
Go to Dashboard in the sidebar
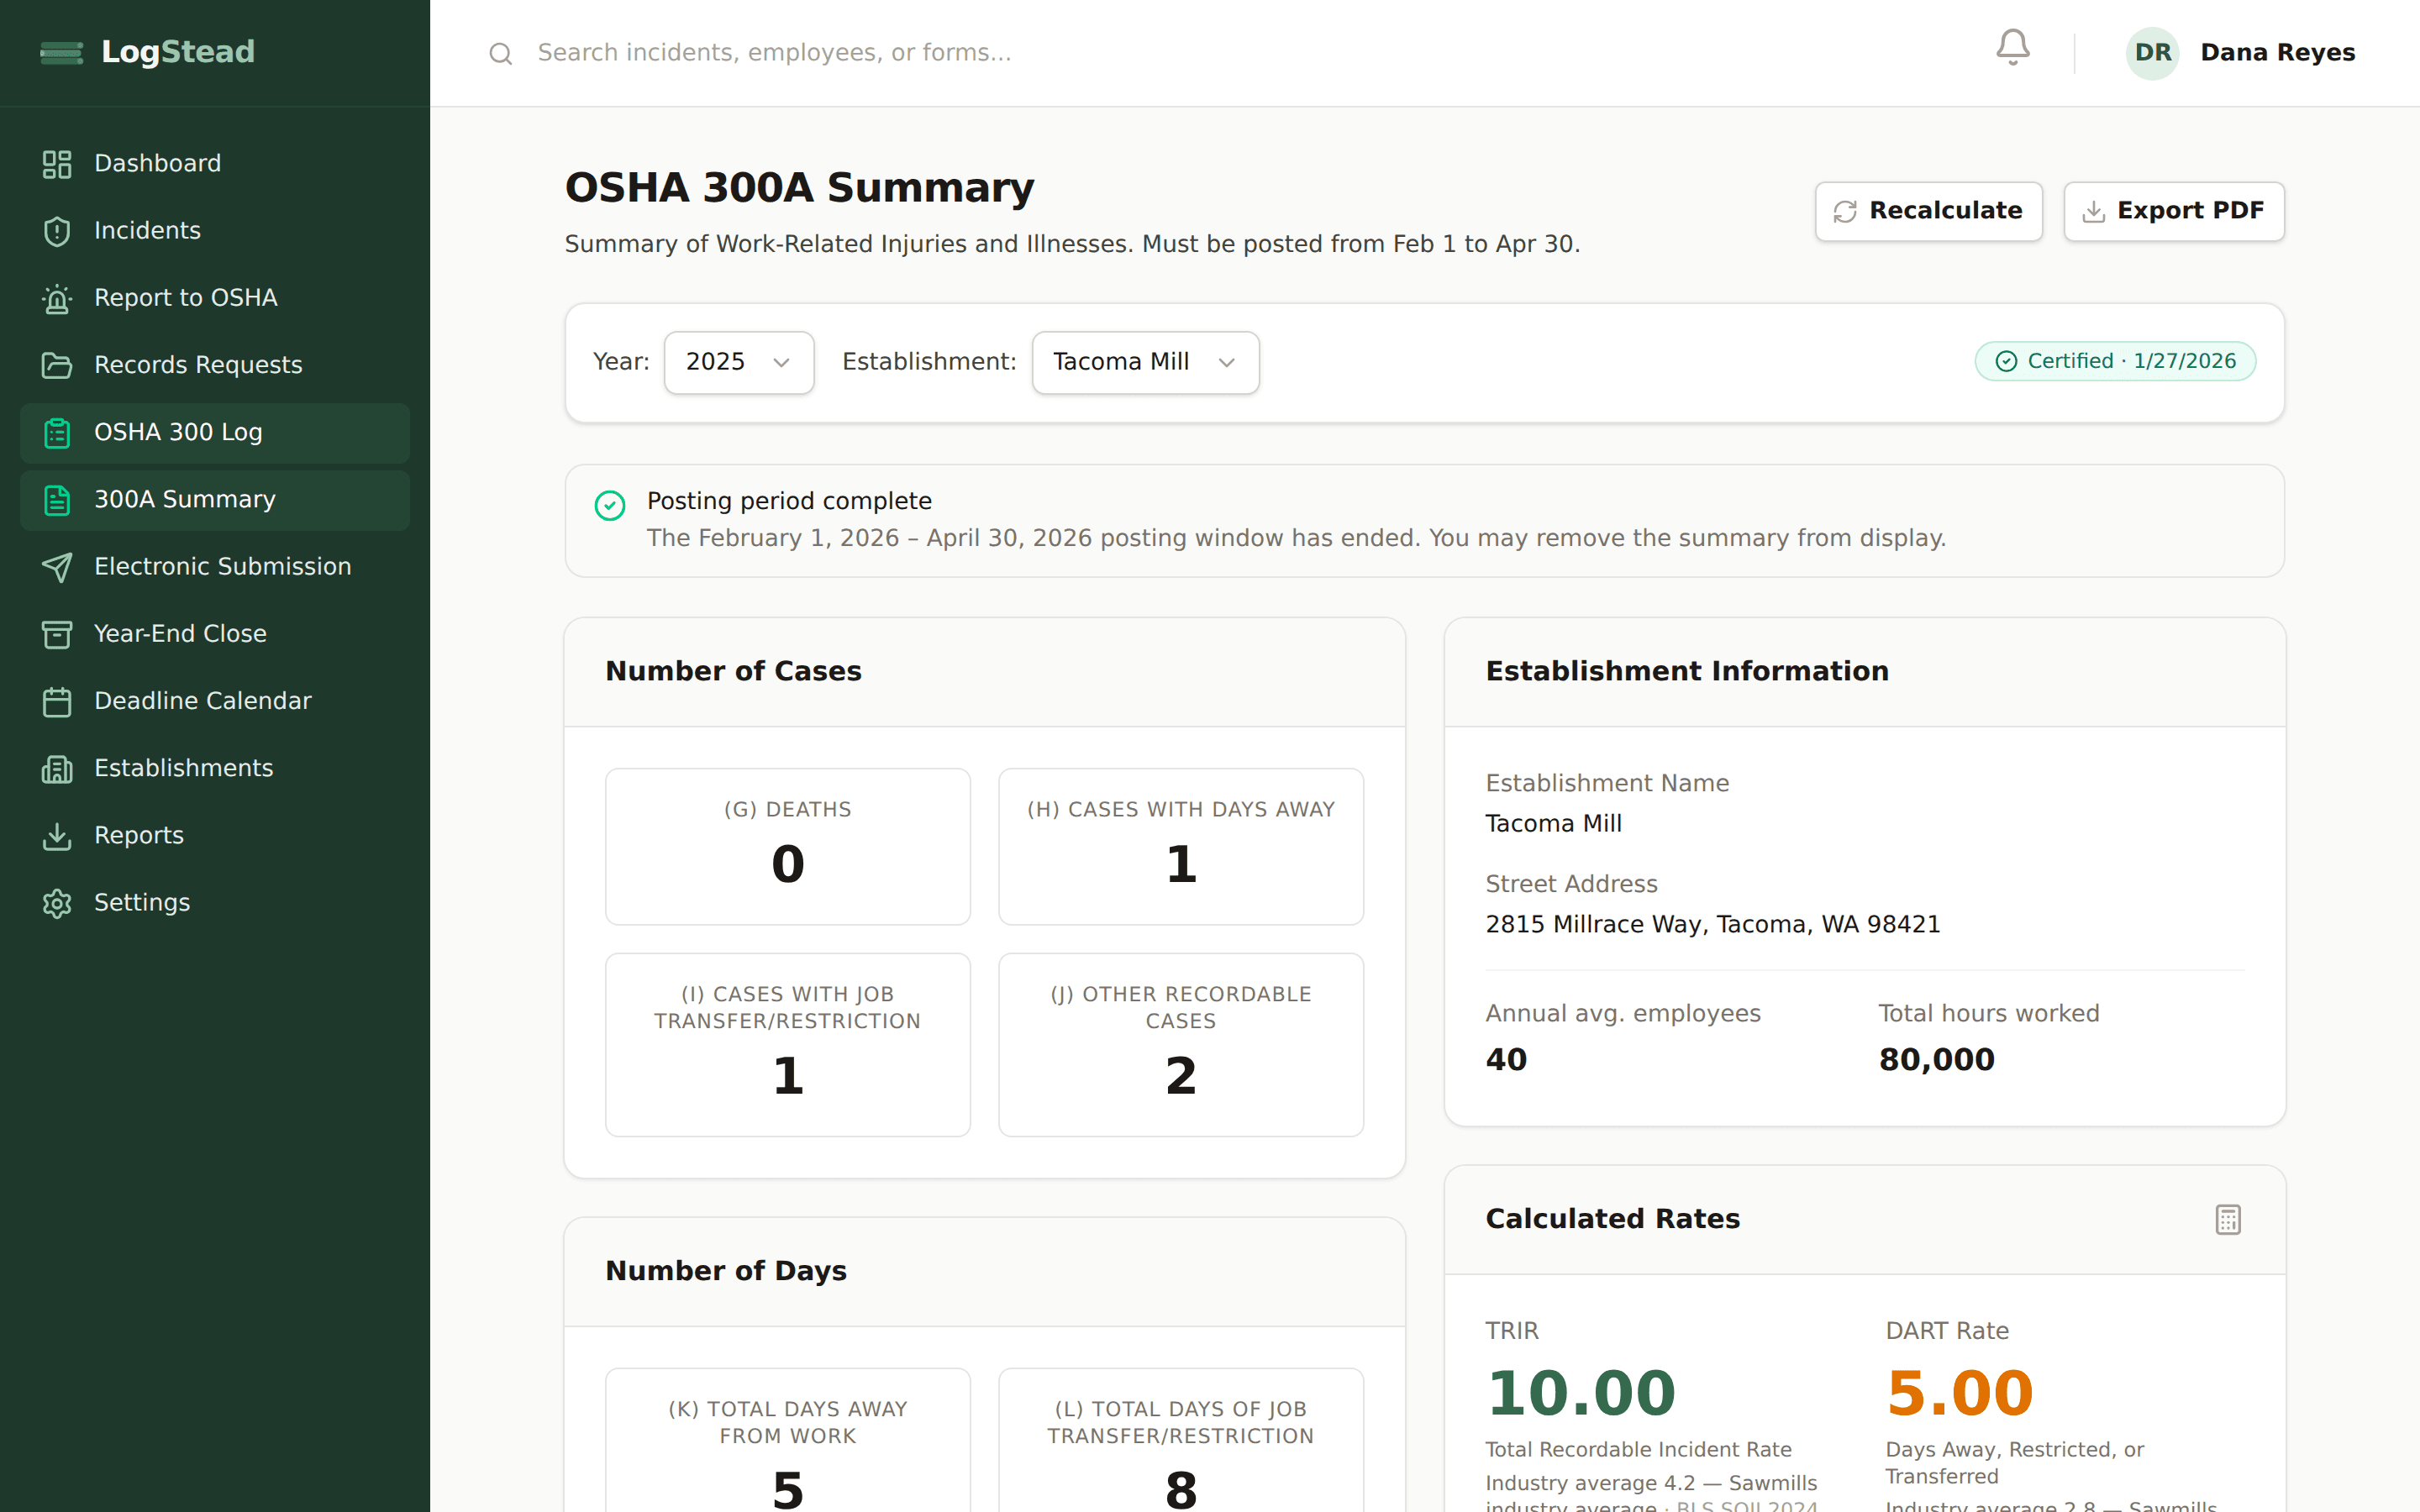coord(215,164)
